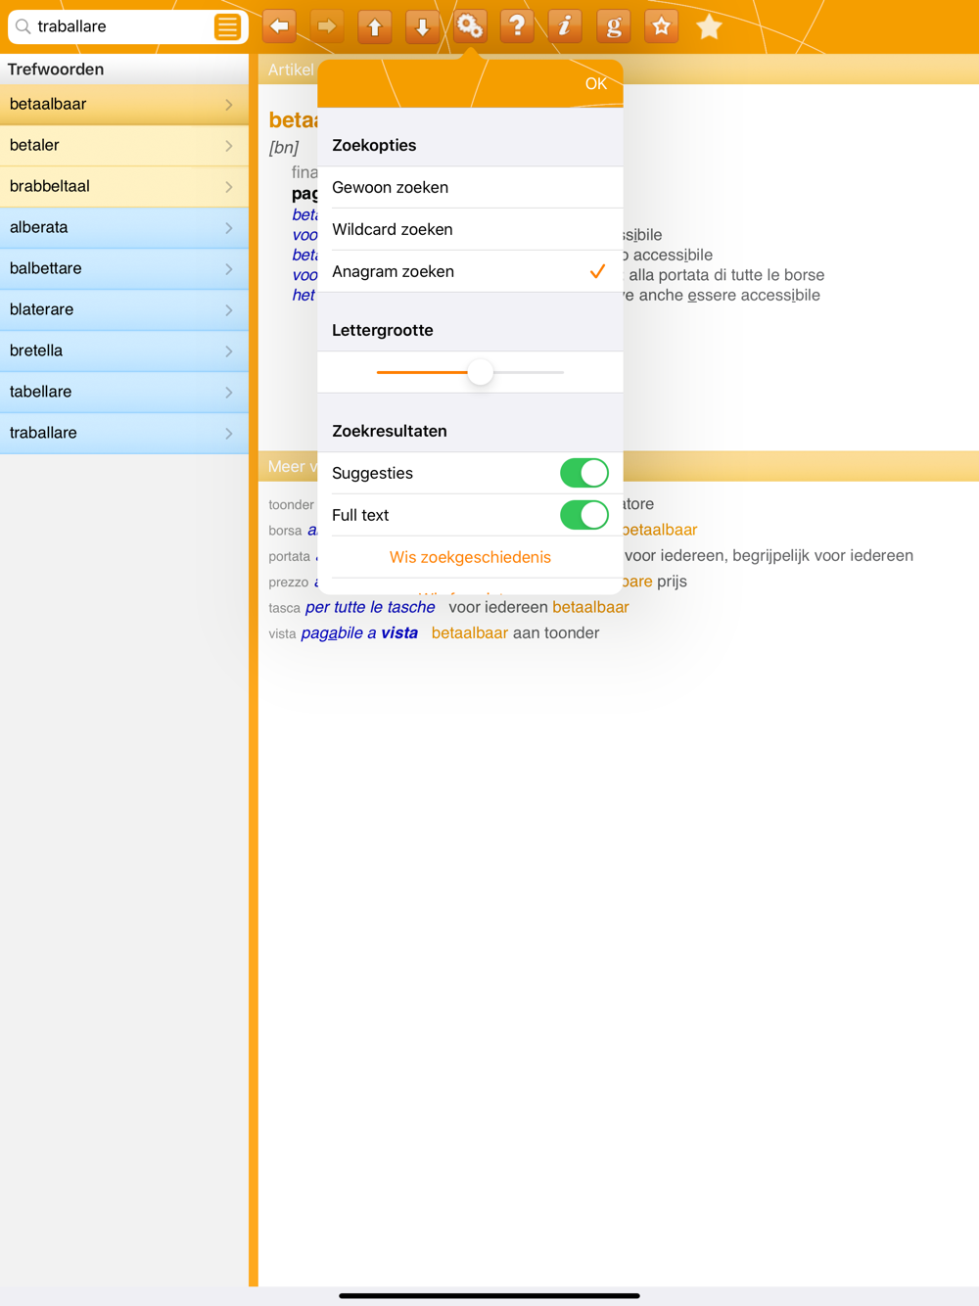Select 'betaler' in the Trefwoorden list
979x1306 pixels.
[124, 145]
